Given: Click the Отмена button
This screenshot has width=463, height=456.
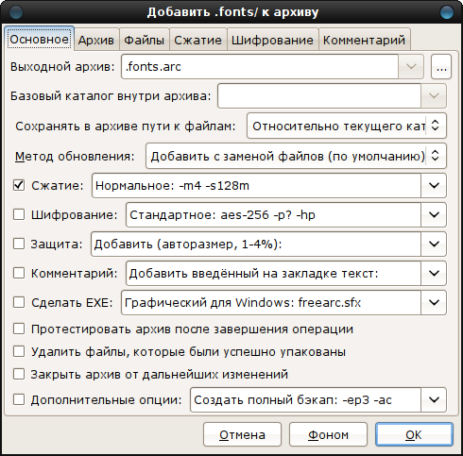Looking at the screenshot, I should coord(242,434).
